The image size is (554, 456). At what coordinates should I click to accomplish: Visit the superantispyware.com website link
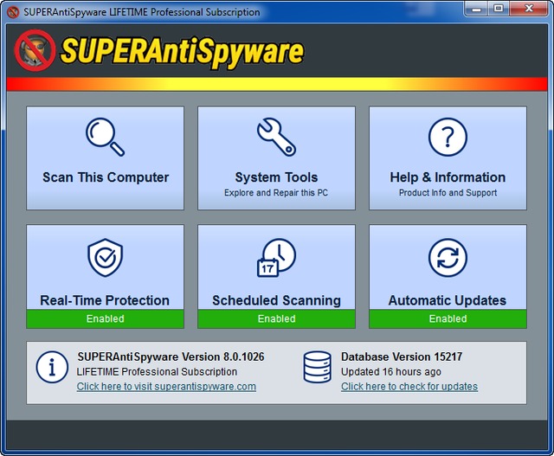click(166, 387)
